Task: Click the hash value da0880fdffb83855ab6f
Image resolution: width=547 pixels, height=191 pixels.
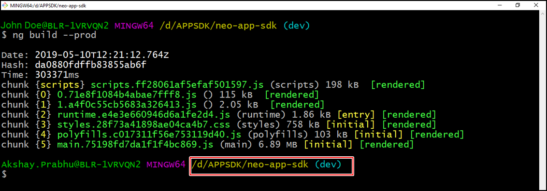Action: pyautogui.click(x=91, y=65)
